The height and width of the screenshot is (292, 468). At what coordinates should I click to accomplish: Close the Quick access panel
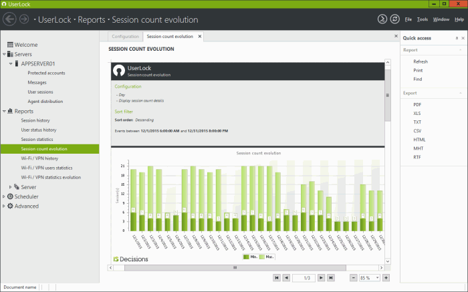pos(463,38)
